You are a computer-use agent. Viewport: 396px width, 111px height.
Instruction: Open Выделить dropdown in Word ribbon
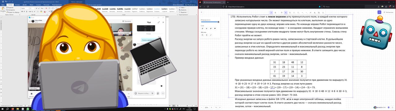(183, 12)
